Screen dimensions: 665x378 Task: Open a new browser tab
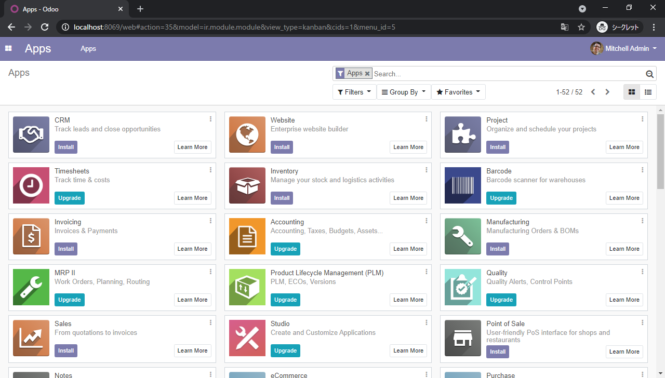140,9
